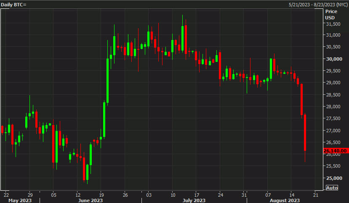Click the 05 date label in June

(53, 195)
